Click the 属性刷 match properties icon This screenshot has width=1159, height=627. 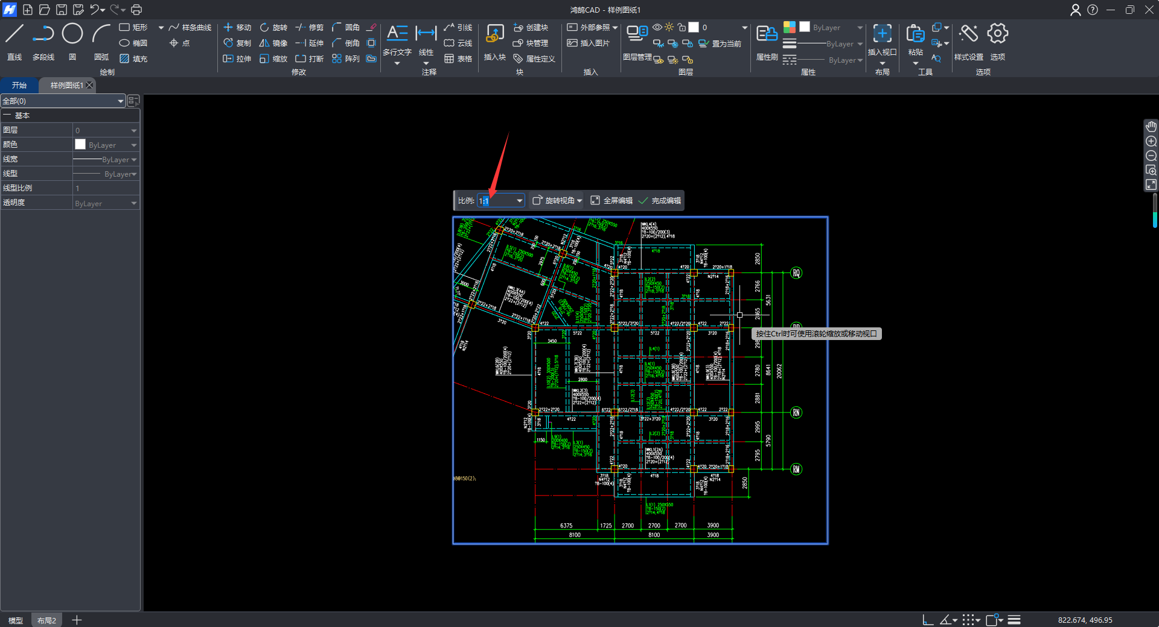pyautogui.click(x=767, y=34)
